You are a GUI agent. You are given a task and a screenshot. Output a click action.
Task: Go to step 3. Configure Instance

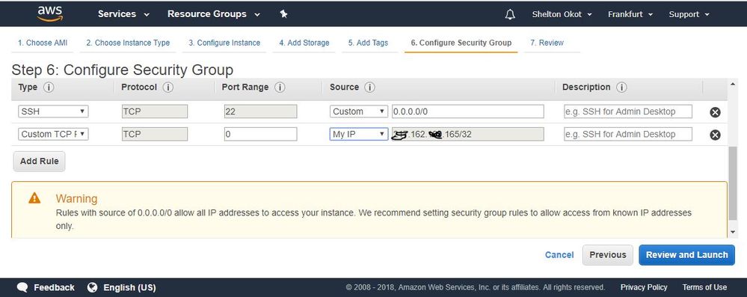(224, 43)
